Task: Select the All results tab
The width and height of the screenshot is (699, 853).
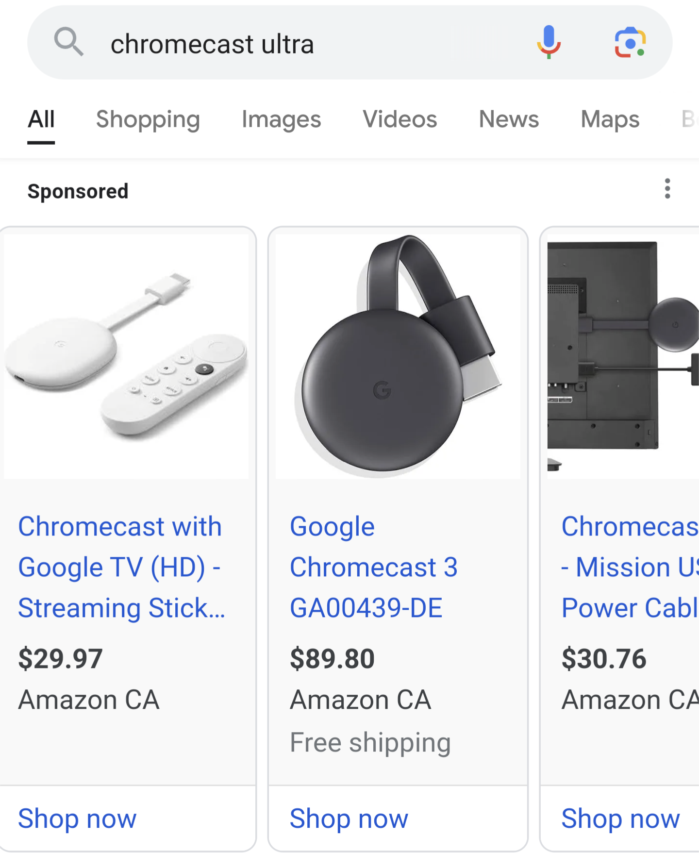Action: pos(41,119)
